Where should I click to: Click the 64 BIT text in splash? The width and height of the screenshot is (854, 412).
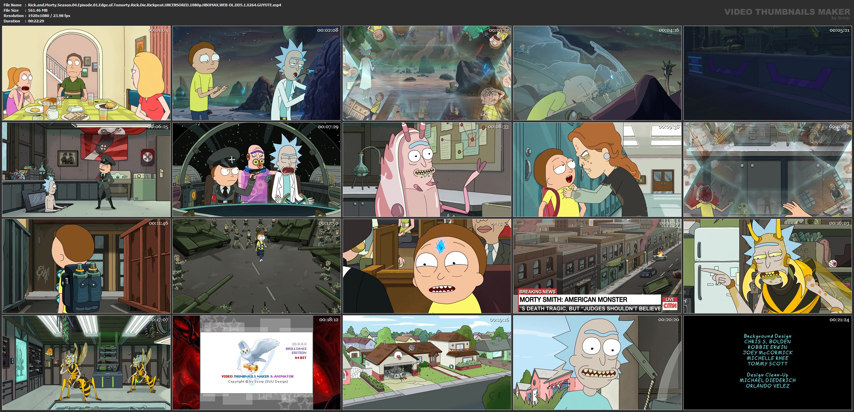pyautogui.click(x=301, y=358)
